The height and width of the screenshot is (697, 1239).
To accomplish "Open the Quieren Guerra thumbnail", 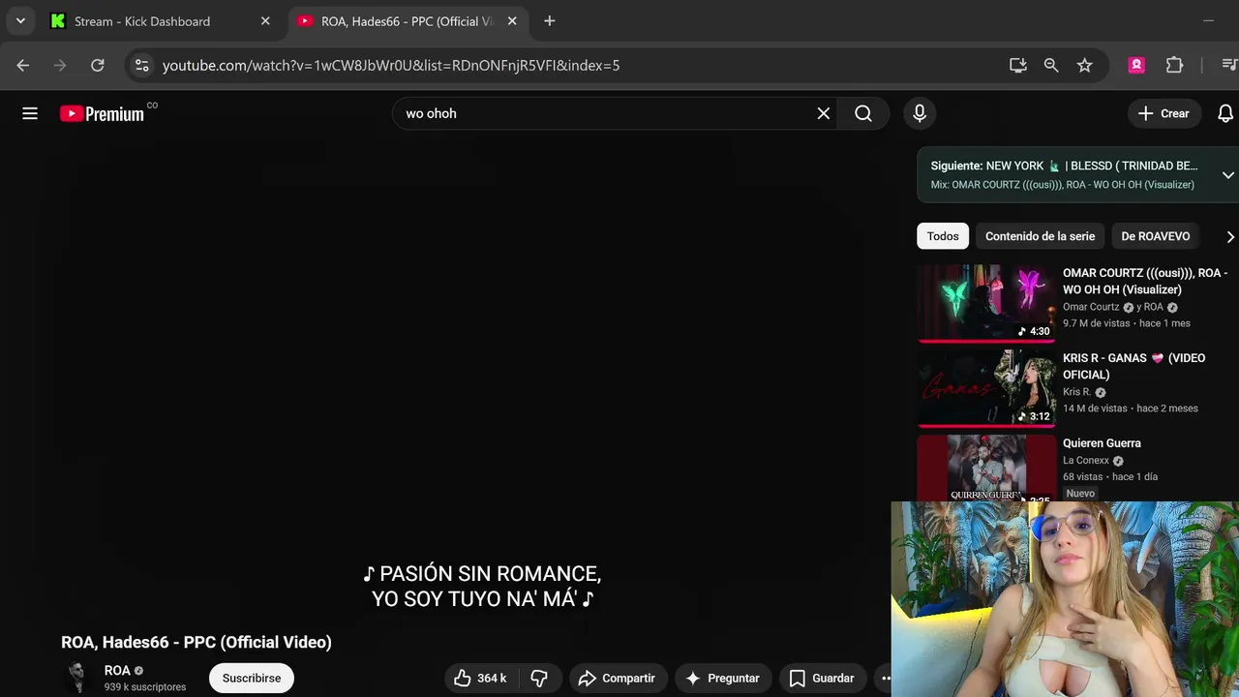I will point(986,468).
